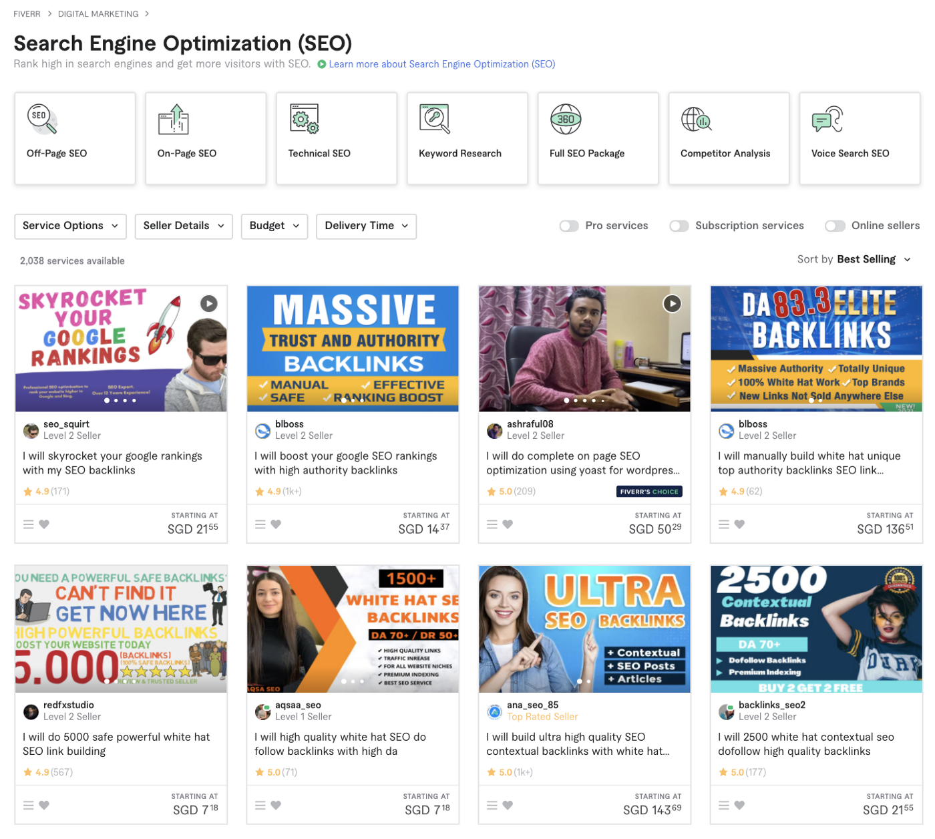
Task: Select Keyword Research category label
Action: click(460, 153)
